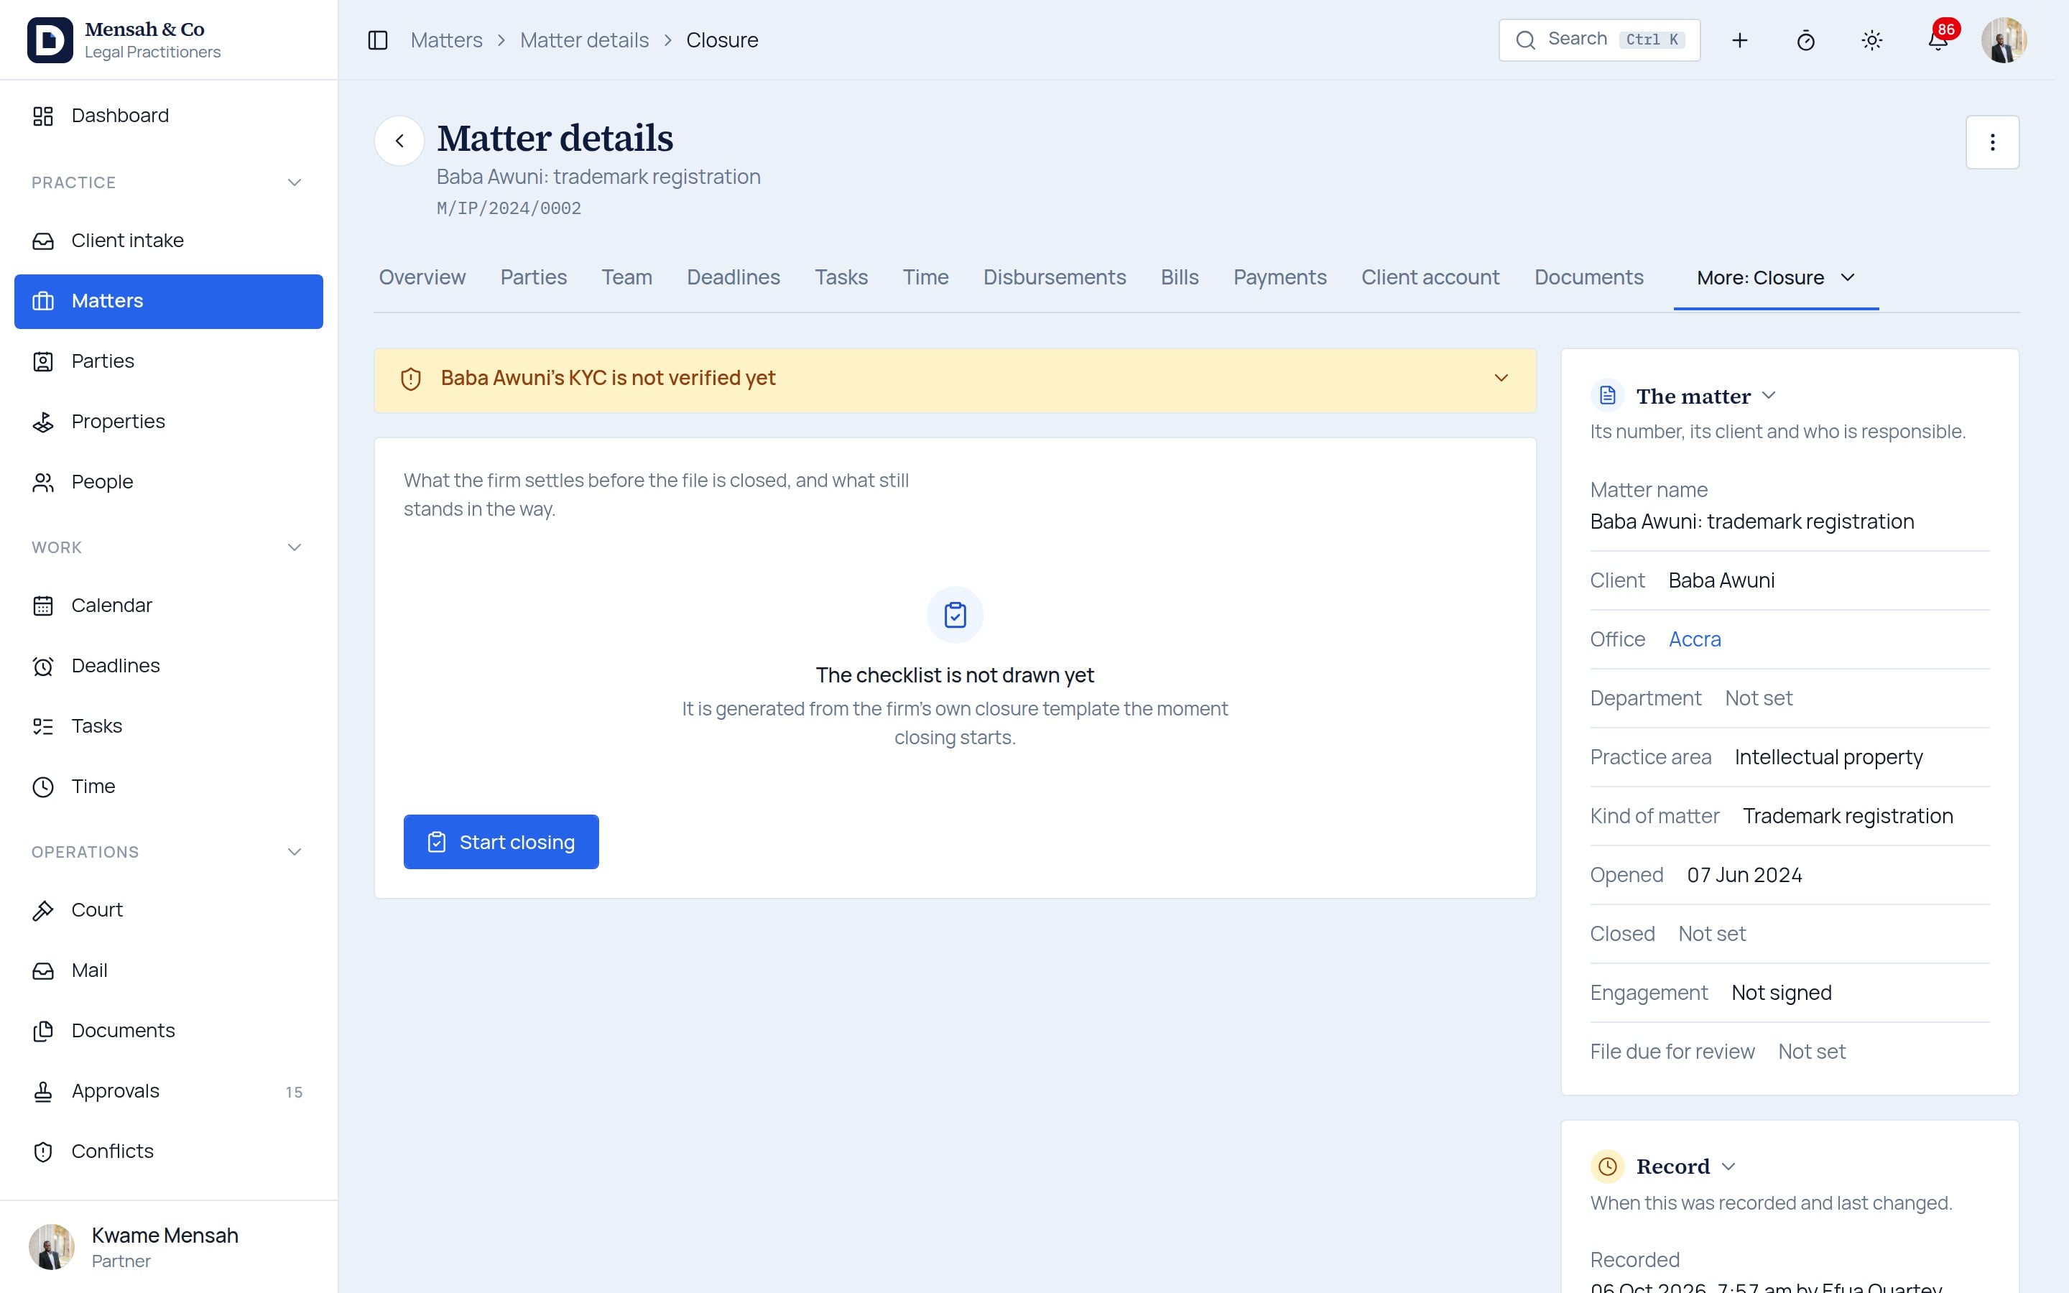Image resolution: width=2069 pixels, height=1293 pixels.
Task: Click the Search field
Action: tap(1598, 40)
